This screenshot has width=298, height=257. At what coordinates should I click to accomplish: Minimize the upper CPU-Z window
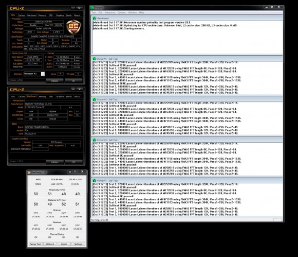[x=73, y=8]
